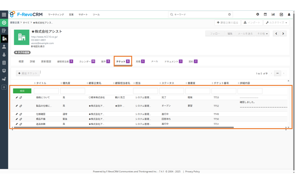Image resolution: width=295 pixels, height=184 pixels.
Task: Open the square document sidebar icon at bottom
Action: click(x=4, y=87)
